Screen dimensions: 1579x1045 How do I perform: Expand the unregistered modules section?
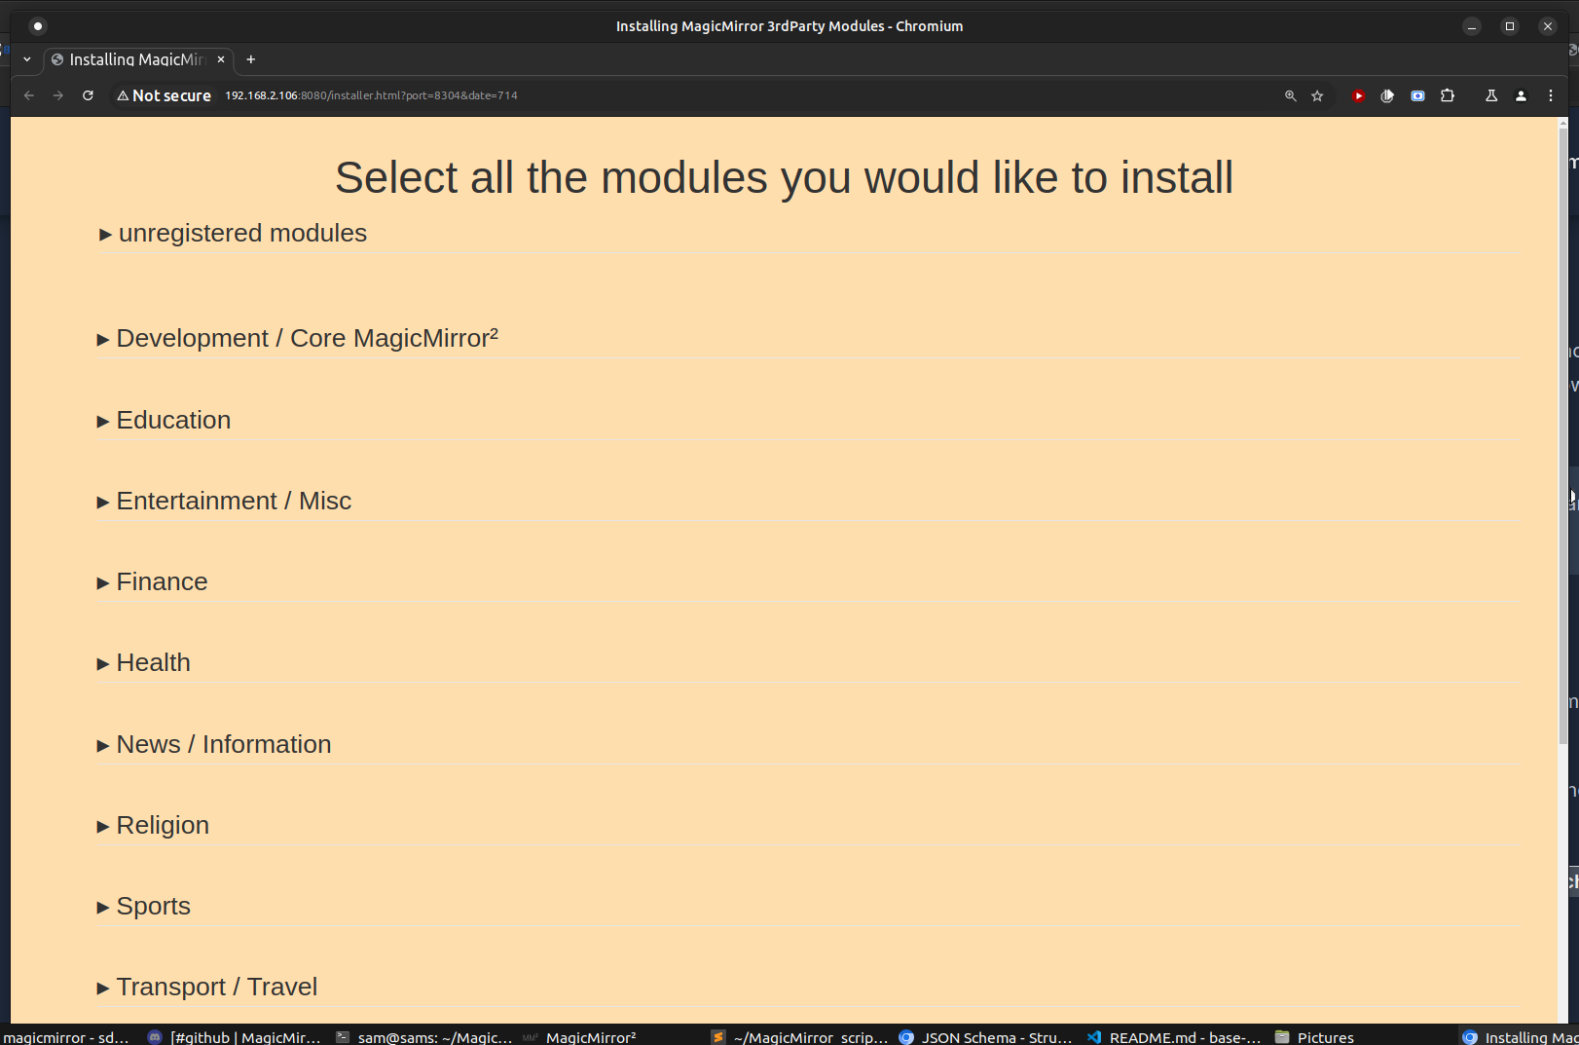tap(233, 234)
